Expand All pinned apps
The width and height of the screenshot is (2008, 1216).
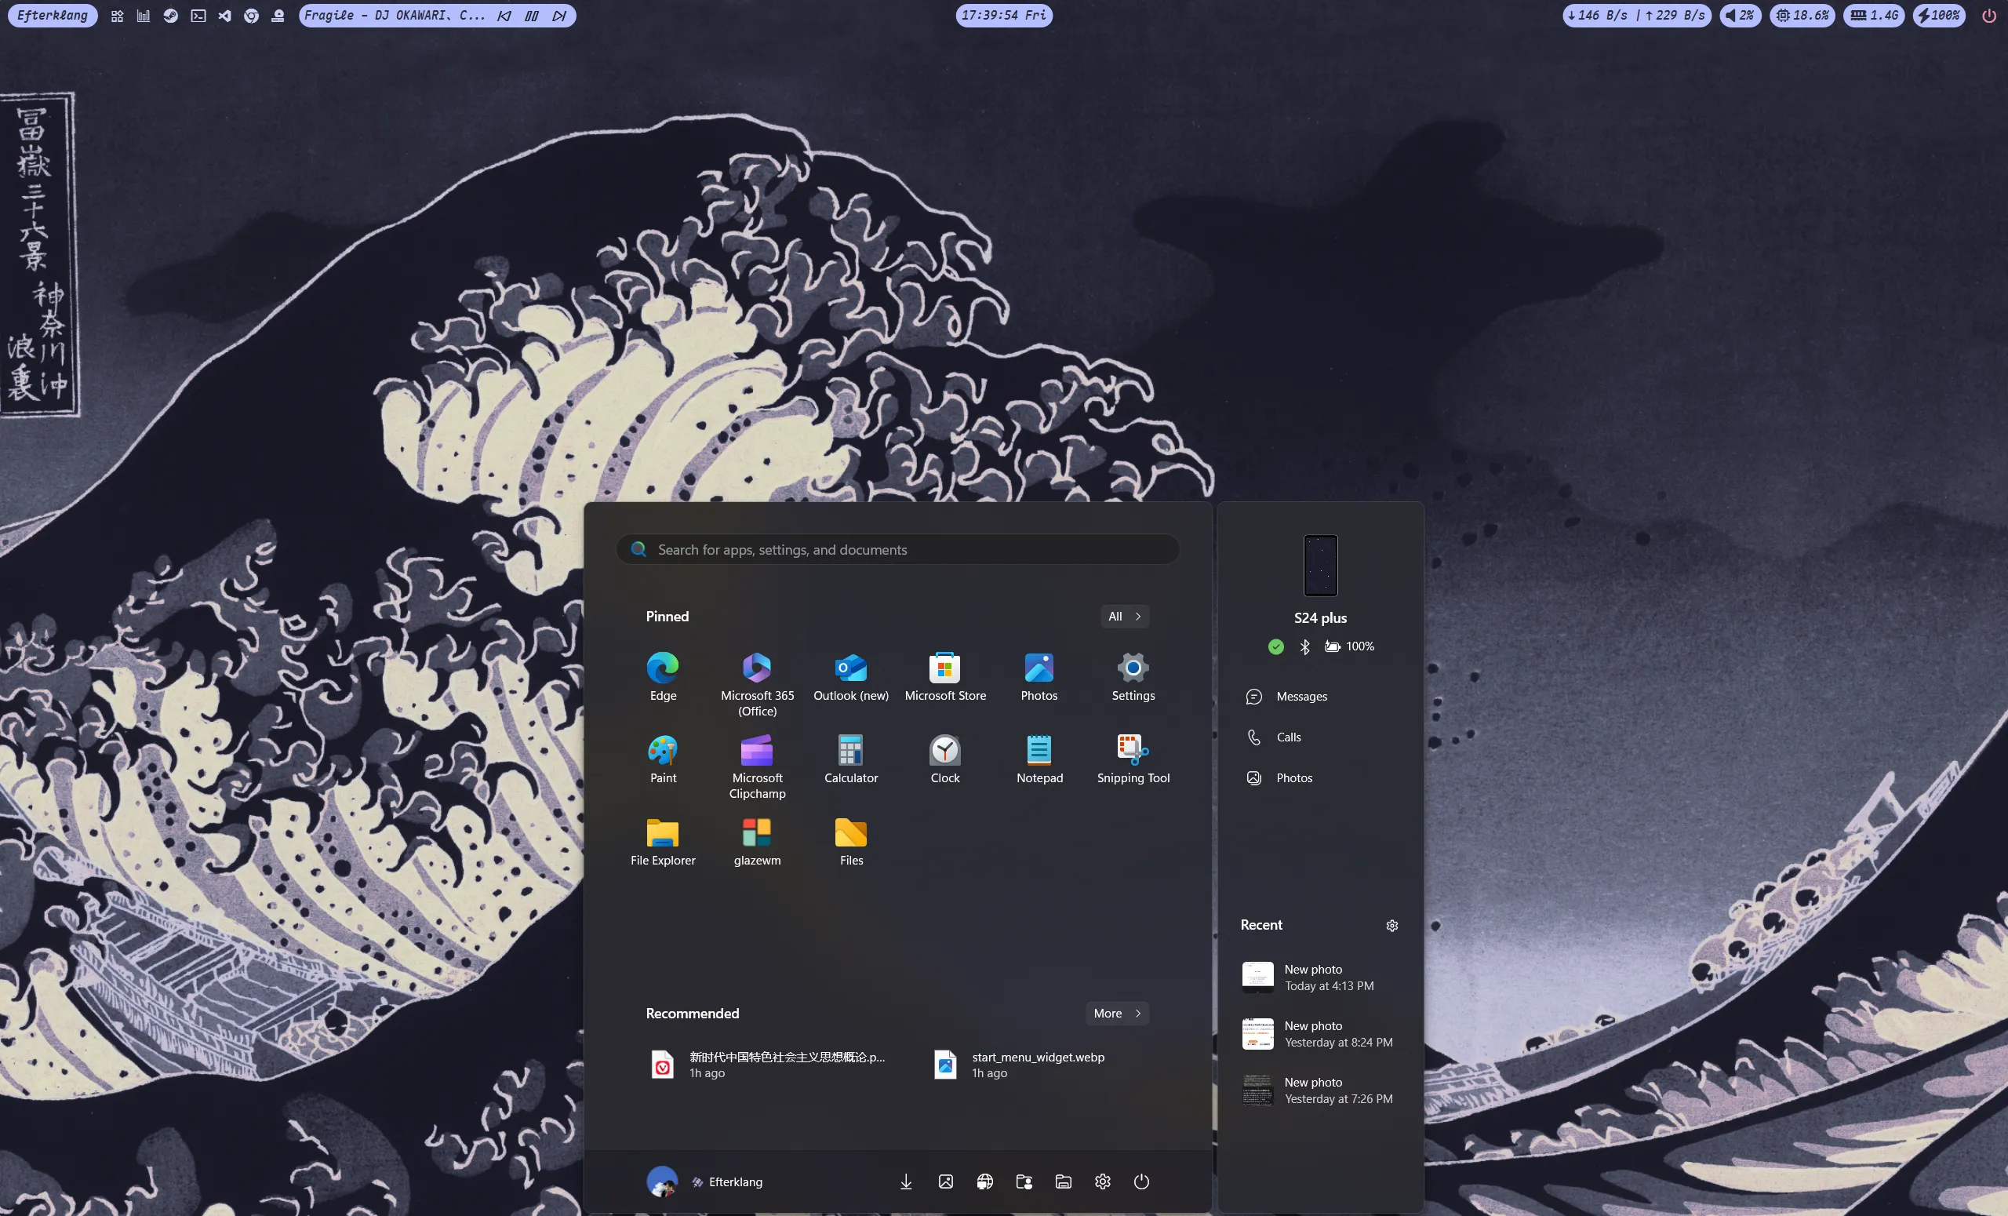click(x=1125, y=616)
